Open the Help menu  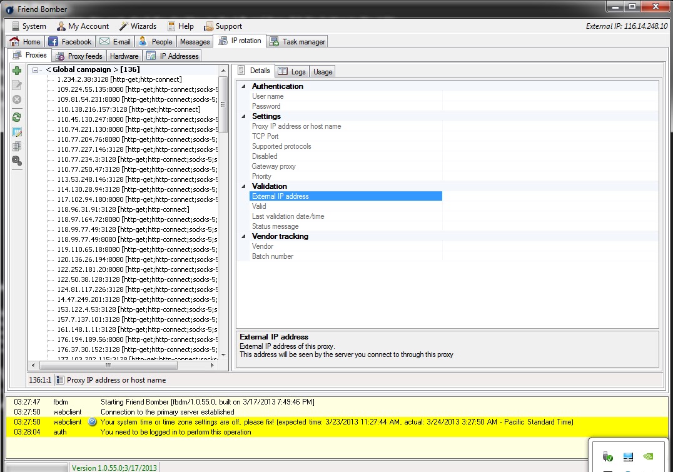(181, 26)
